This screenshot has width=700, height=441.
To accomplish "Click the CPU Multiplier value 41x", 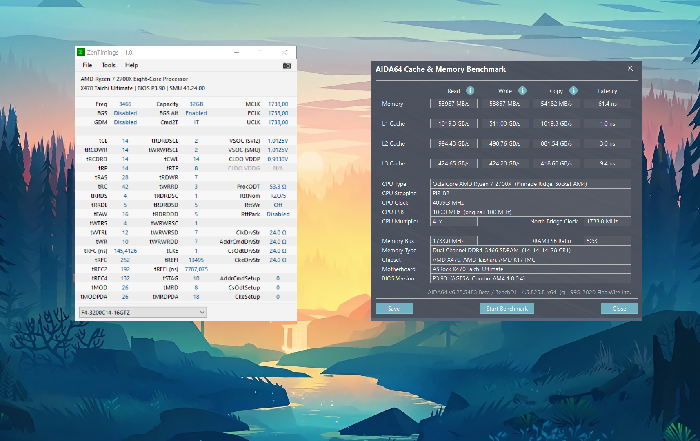I will coord(454,221).
